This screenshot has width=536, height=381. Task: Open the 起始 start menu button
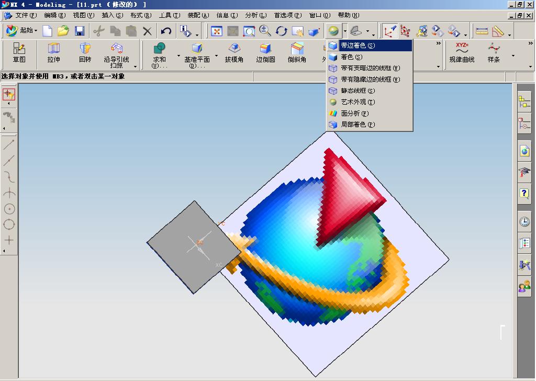point(21,31)
